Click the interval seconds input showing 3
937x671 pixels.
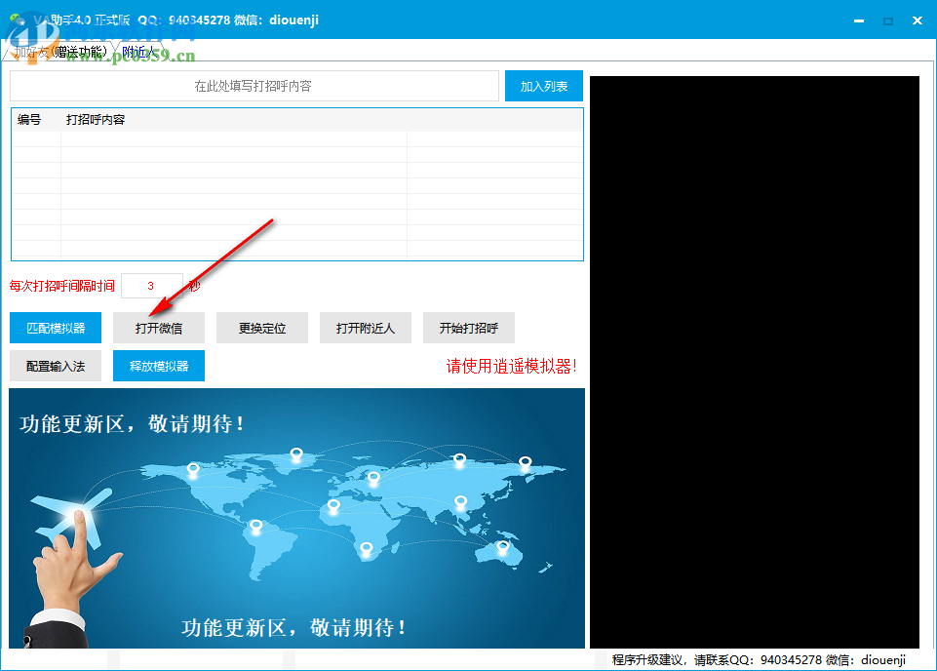(151, 286)
